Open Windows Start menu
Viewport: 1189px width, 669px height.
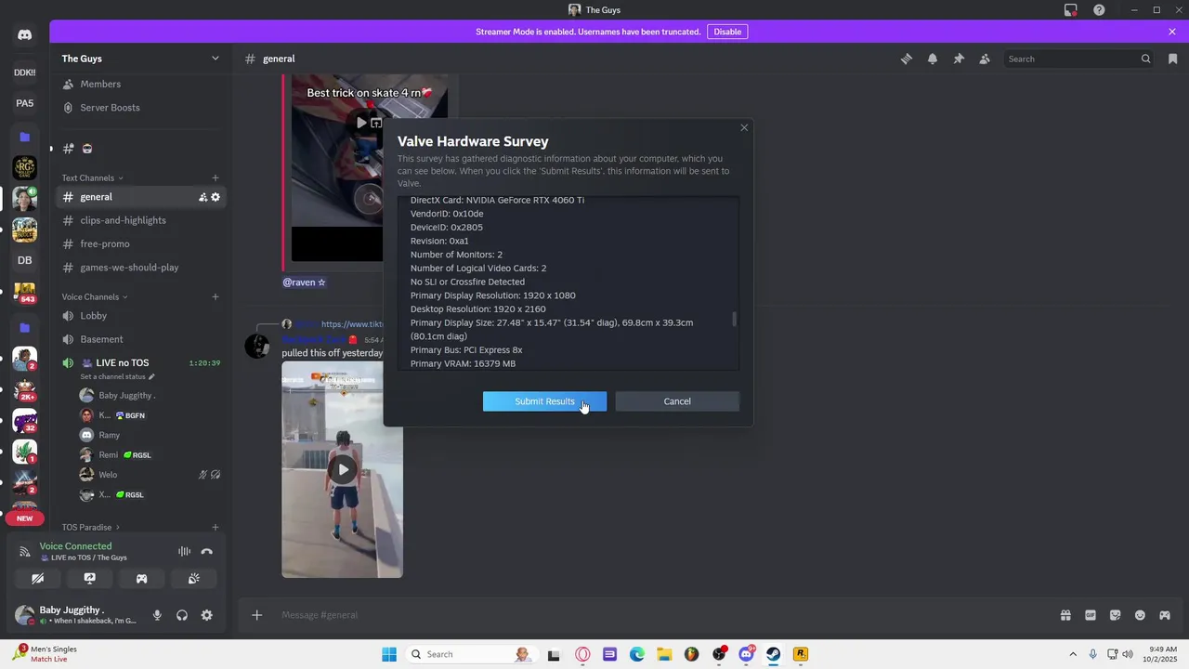click(x=389, y=654)
